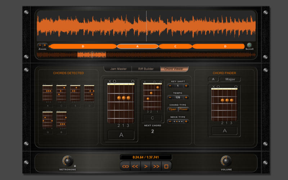Viewport: 288px width, 180px height.
Task: Click the current chord A fretboard diagram
Action: pos(121,103)
